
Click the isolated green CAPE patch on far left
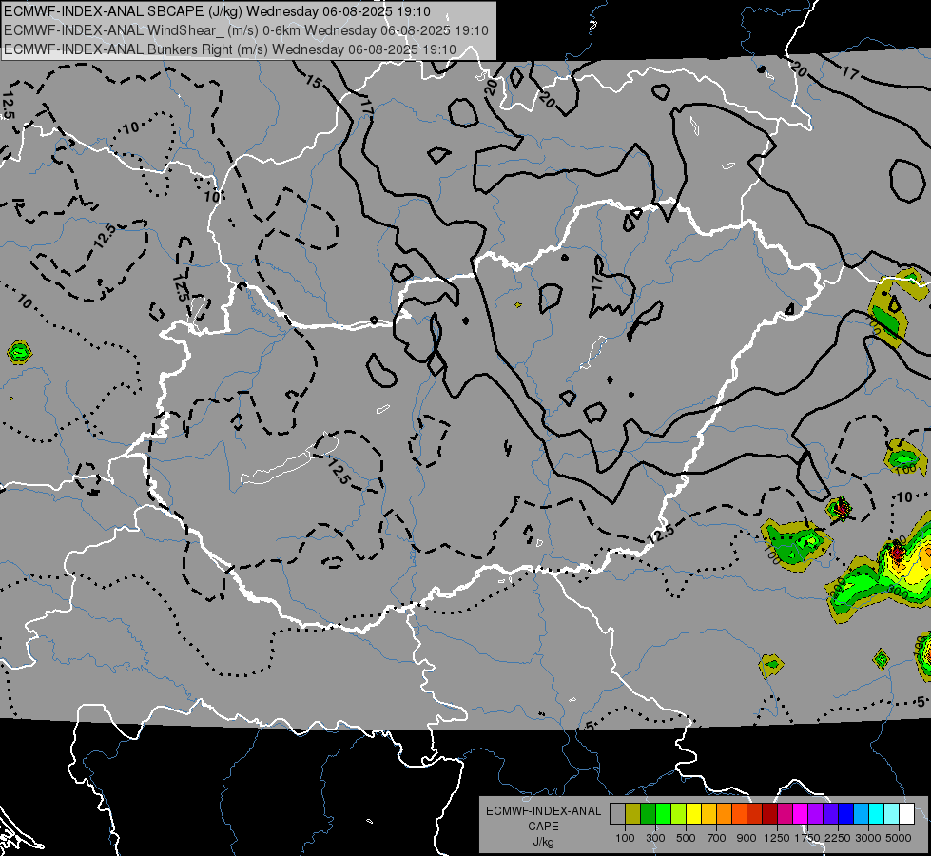coord(19,352)
